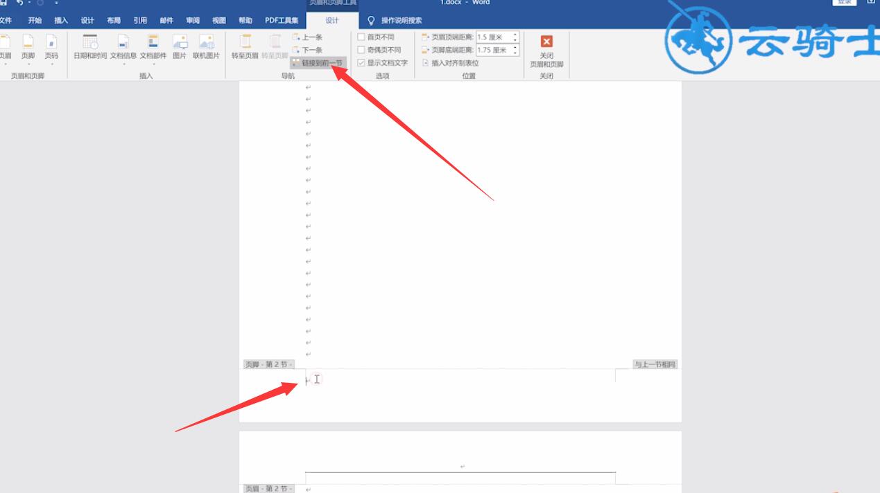
Task: Insert 日期和时间 date and time
Action: (x=90, y=47)
